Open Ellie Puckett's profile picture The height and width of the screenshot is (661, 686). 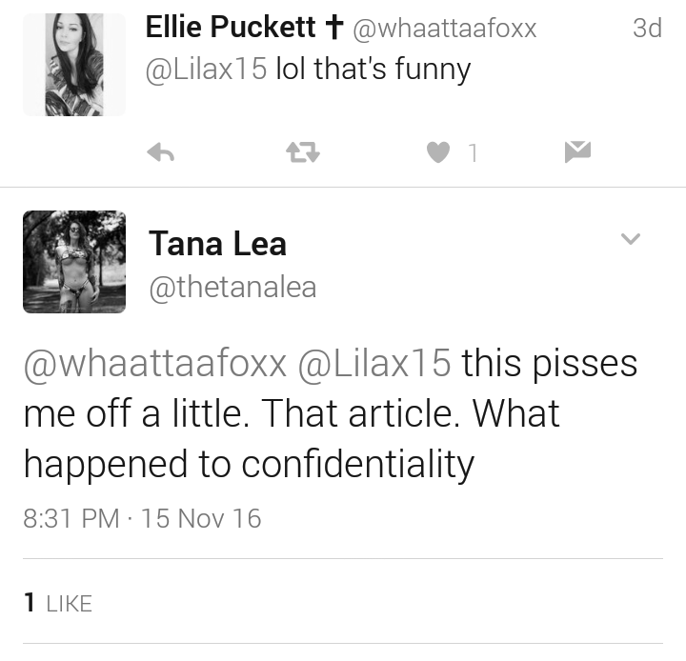click(74, 65)
